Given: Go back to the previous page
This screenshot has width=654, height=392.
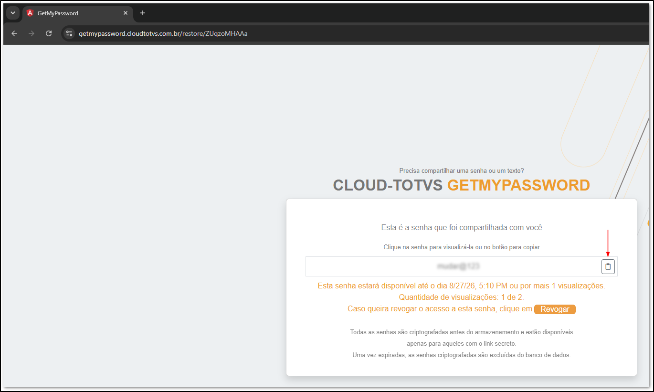Looking at the screenshot, I should coord(14,33).
